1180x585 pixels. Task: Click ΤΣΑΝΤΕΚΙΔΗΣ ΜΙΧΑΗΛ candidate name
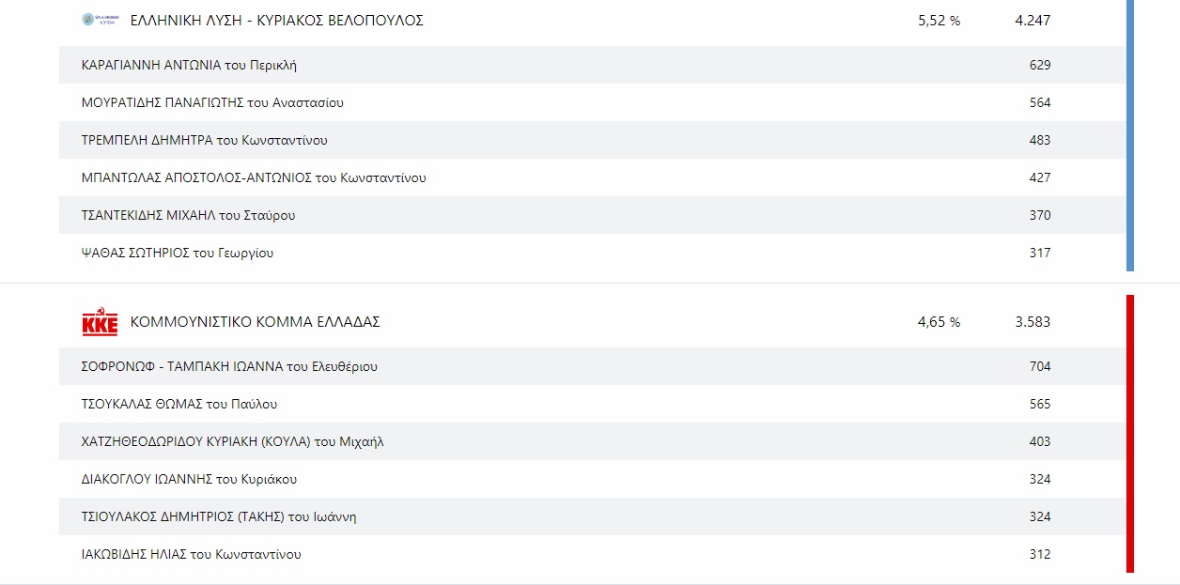(x=189, y=216)
